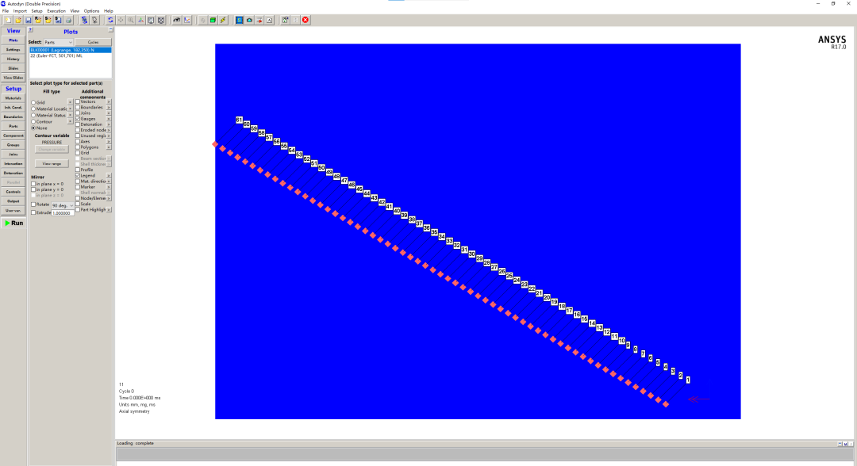
Task: Open the Import menu
Action: 20,11
